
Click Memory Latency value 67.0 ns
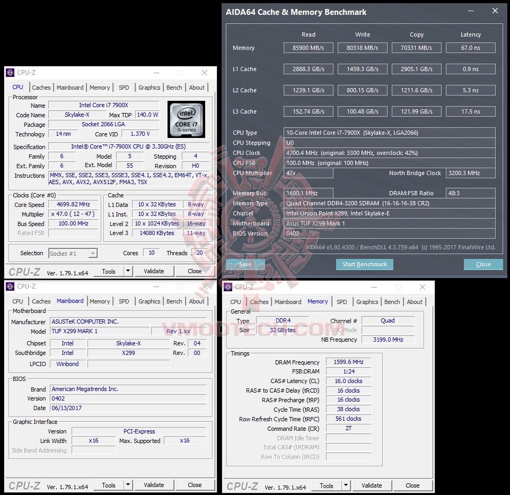pyautogui.click(x=471, y=48)
